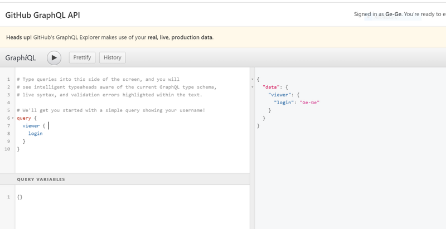Collapse the top-level result object fold arrow
Image resolution: width=446 pixels, height=229 pixels.
click(253, 80)
